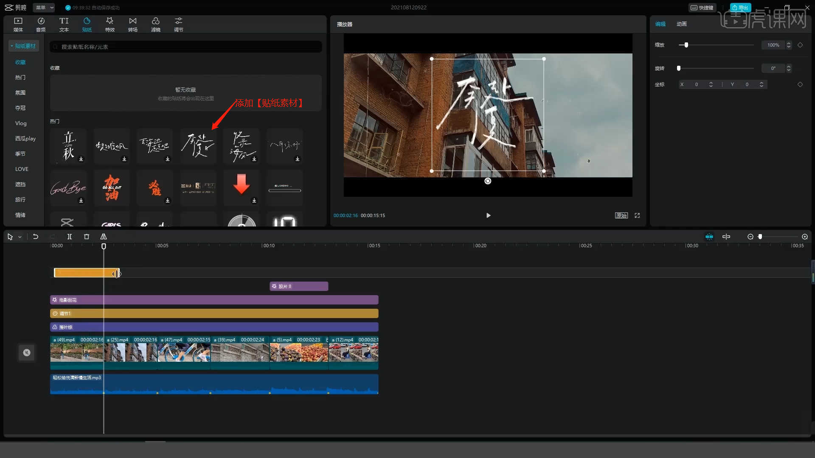The height and width of the screenshot is (458, 815).
Task: Select the 西瓜play sticker category
Action: [x=25, y=139]
